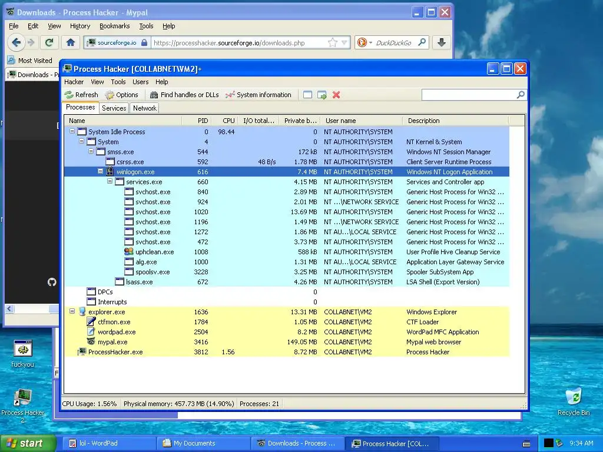Open Process Hacker View menu
The image size is (603, 452).
97,82
